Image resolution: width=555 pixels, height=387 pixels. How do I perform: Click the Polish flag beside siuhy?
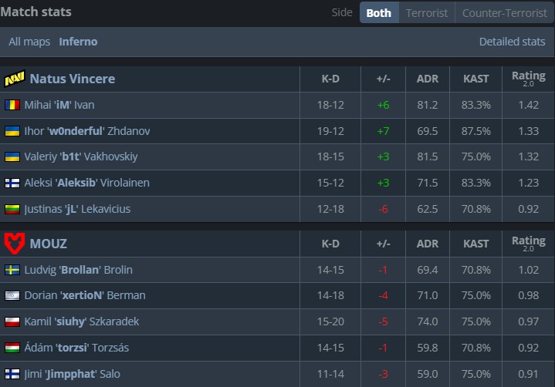[x=12, y=321]
